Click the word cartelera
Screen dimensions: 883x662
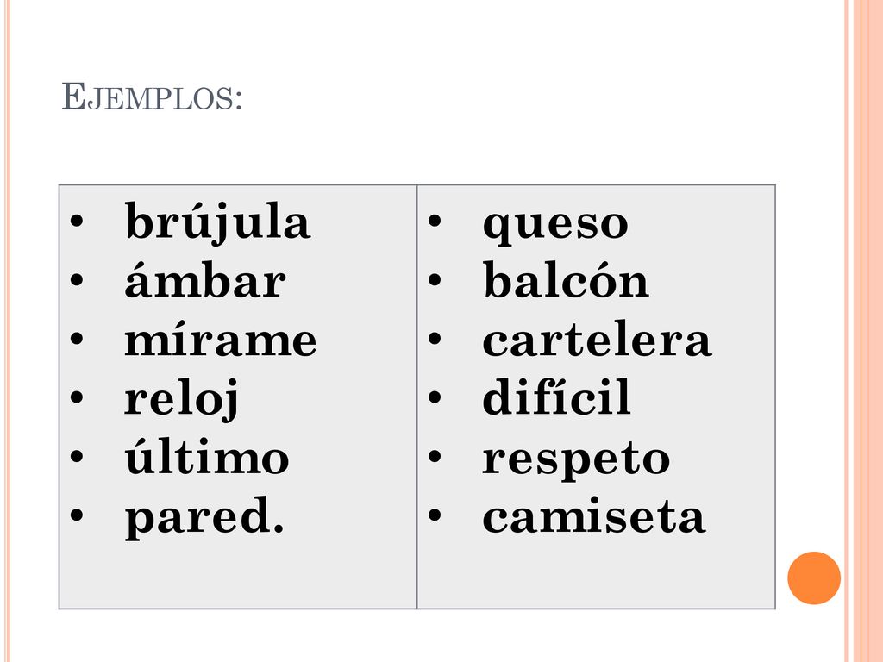(598, 339)
